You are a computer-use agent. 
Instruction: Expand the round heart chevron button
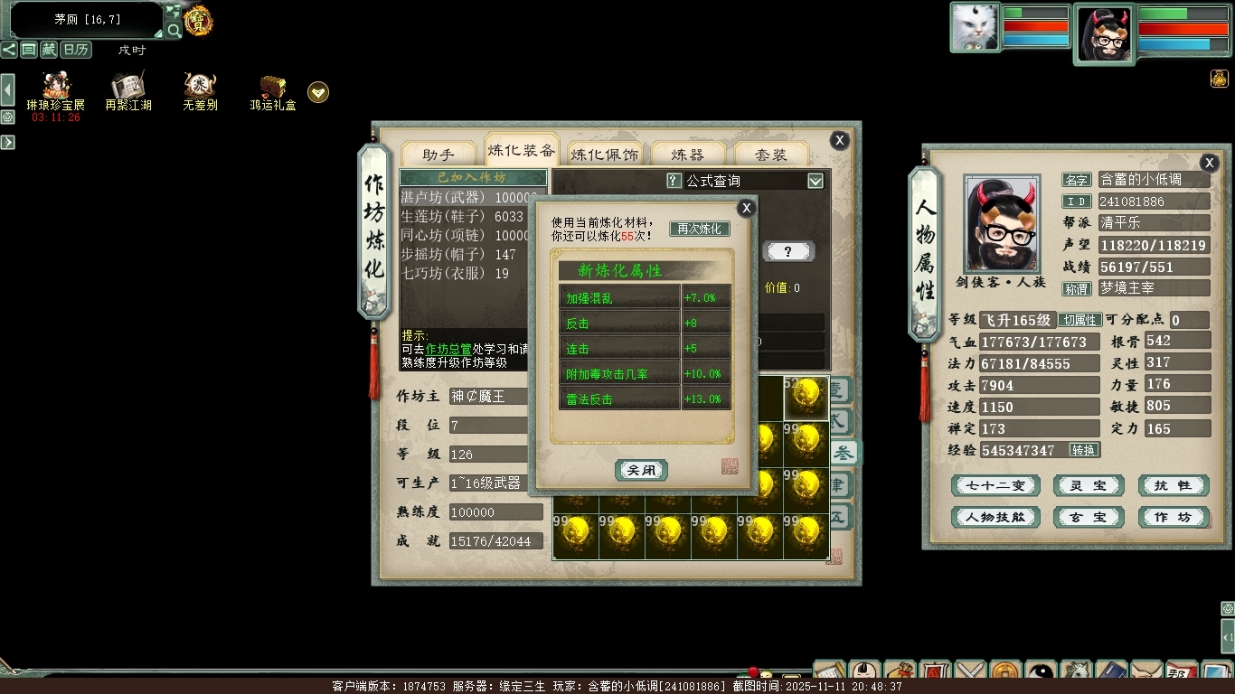pyautogui.click(x=318, y=92)
